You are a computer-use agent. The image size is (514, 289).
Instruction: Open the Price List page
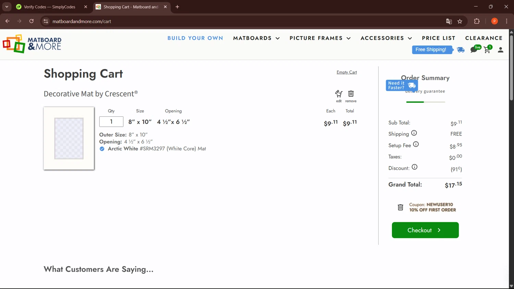tap(439, 38)
